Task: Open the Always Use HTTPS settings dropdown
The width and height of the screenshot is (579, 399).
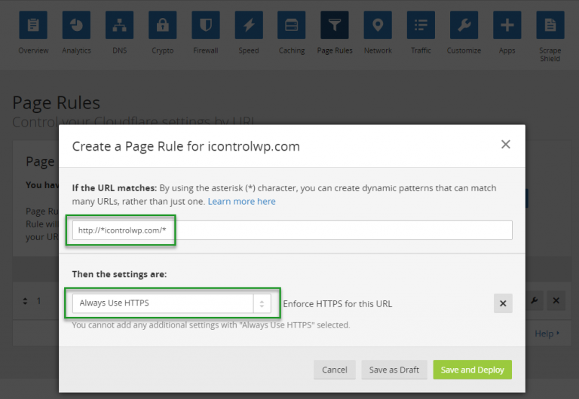Action: [x=172, y=303]
